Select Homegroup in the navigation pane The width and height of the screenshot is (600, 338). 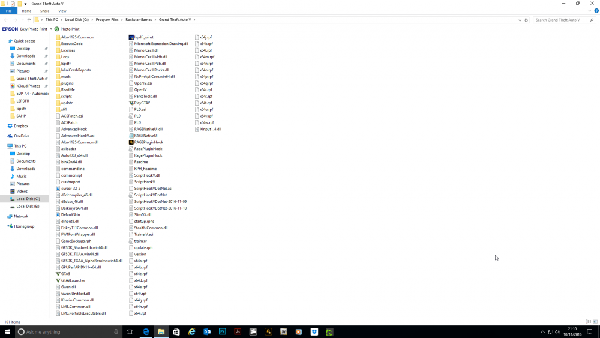click(x=24, y=226)
